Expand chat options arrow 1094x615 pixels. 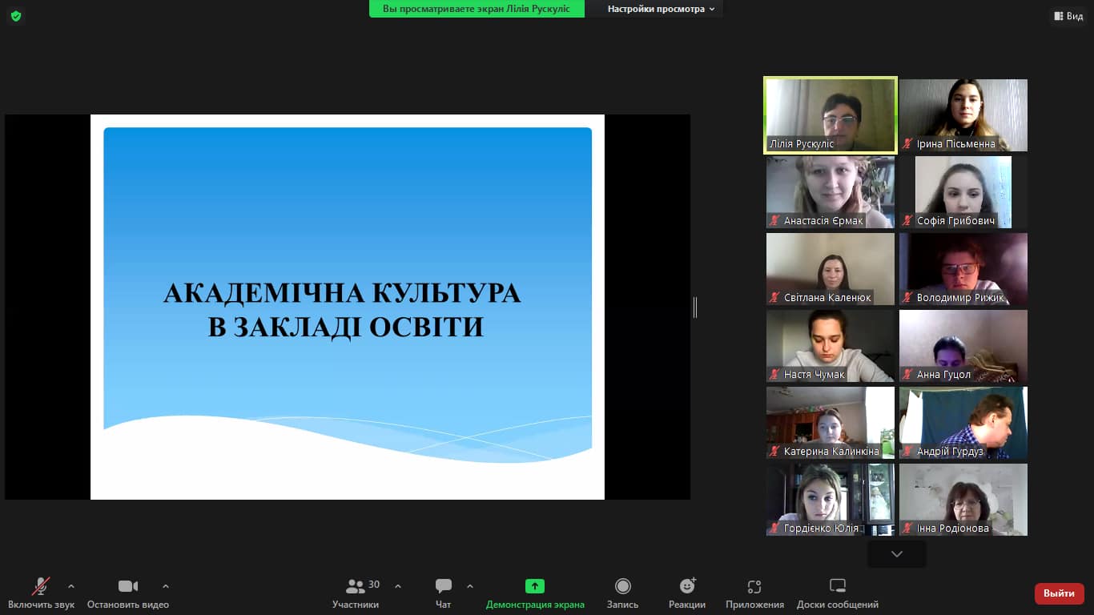coord(470,586)
